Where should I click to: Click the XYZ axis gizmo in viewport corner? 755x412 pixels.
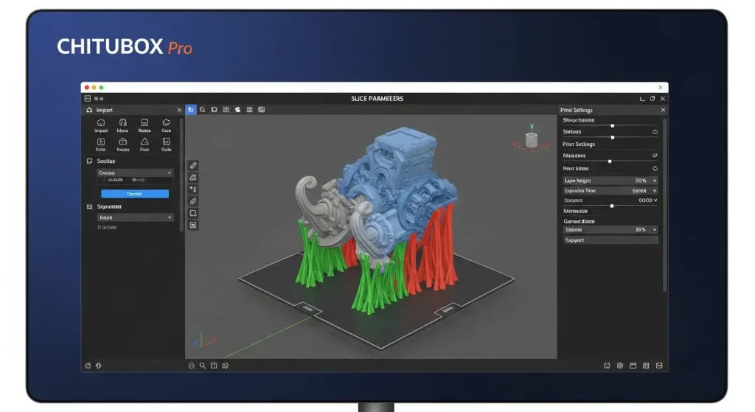coord(202,340)
